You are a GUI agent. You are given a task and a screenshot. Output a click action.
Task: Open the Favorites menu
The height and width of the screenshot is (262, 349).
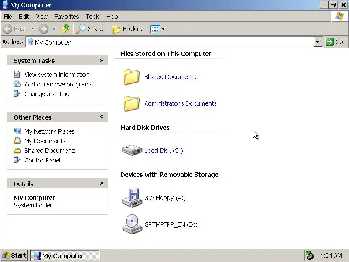(67, 17)
